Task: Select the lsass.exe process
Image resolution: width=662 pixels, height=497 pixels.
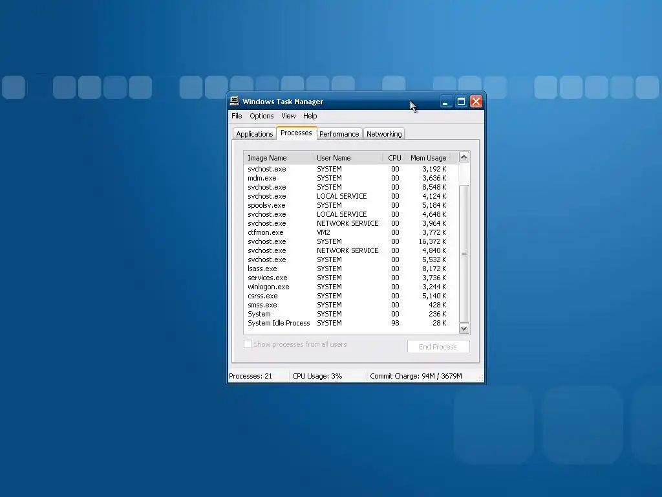Action: [351, 269]
